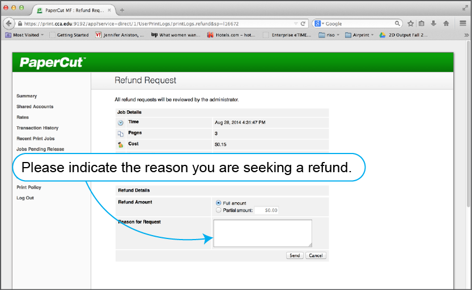Click the $0.15 cost value
Viewport: 472px width, 290px height.
pos(220,144)
